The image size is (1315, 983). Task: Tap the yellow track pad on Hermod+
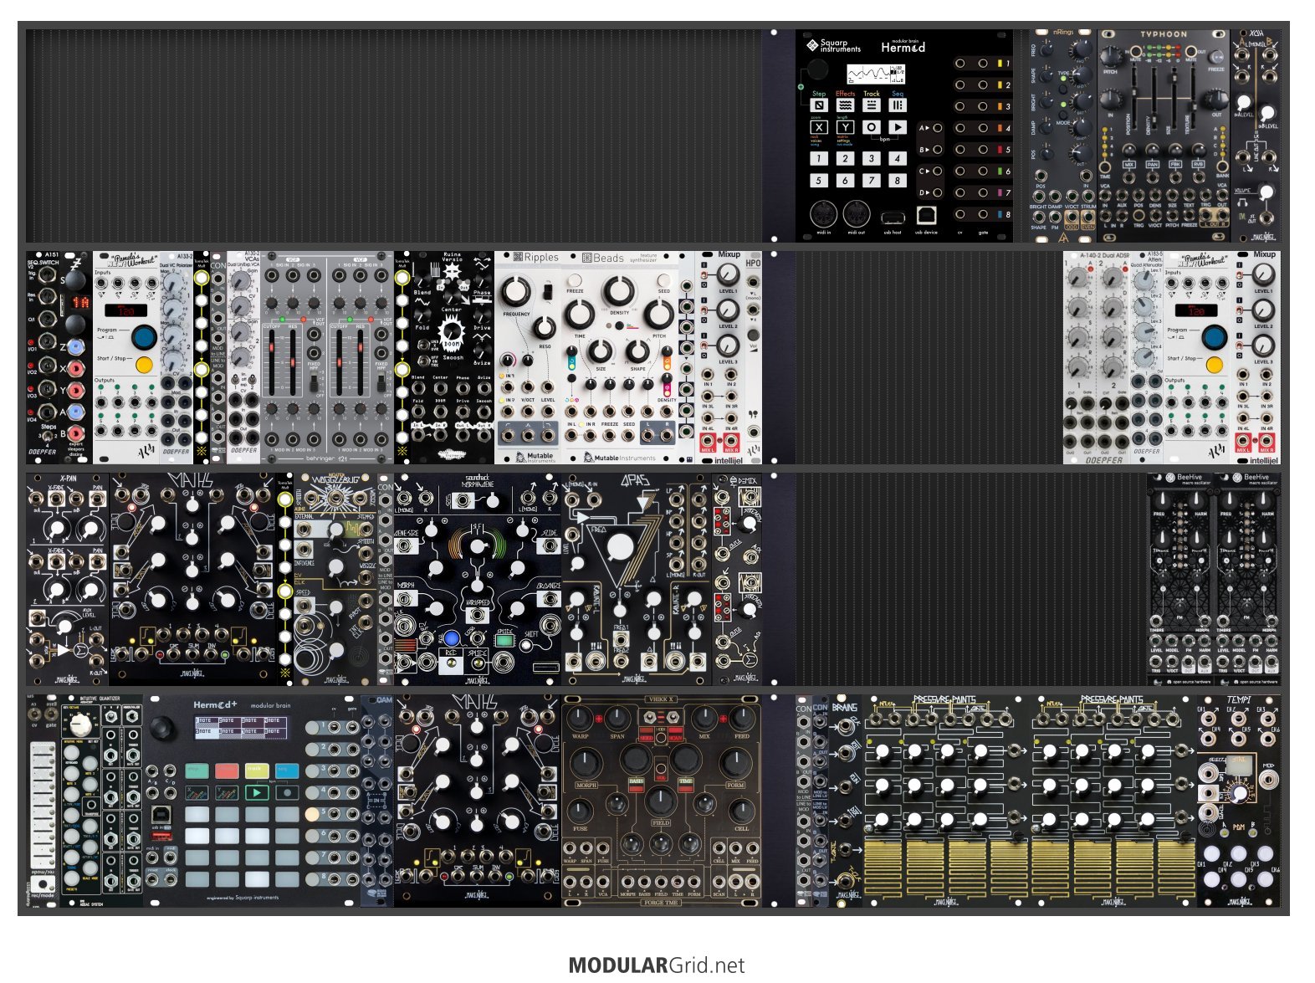click(257, 770)
